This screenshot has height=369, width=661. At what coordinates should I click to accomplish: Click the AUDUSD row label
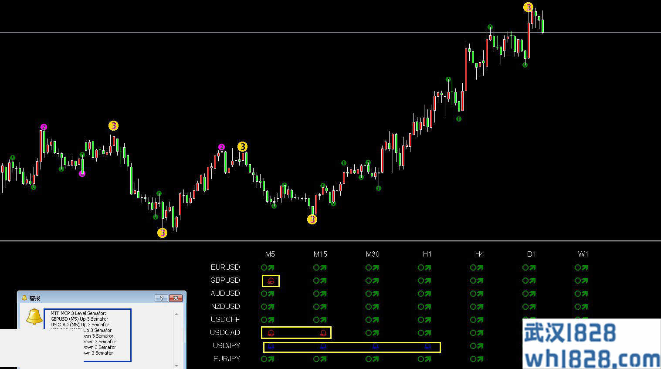pyautogui.click(x=225, y=293)
